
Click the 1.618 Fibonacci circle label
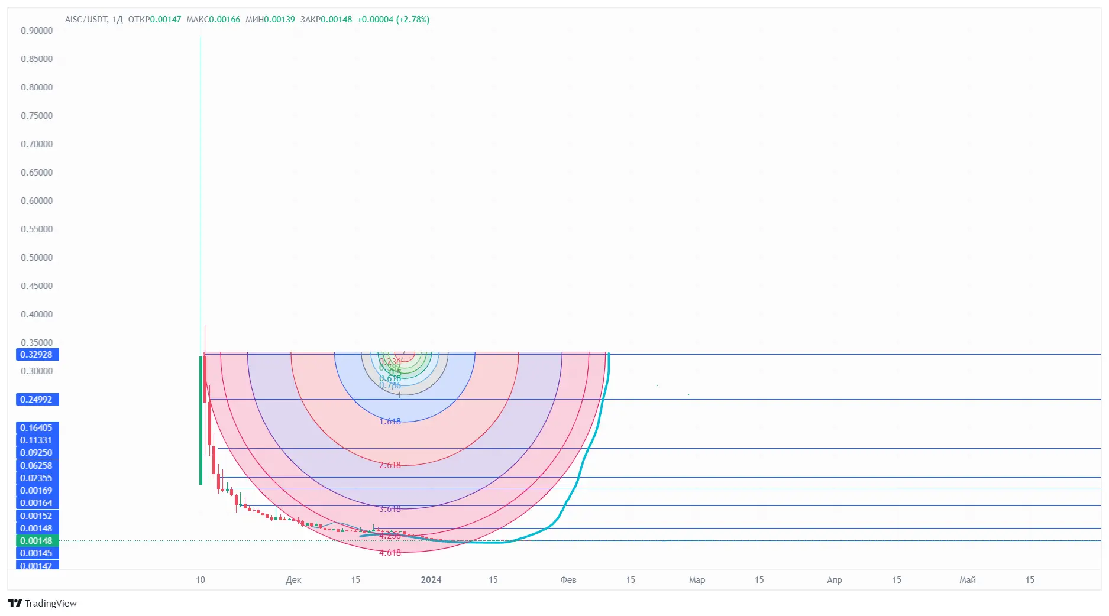pos(390,422)
